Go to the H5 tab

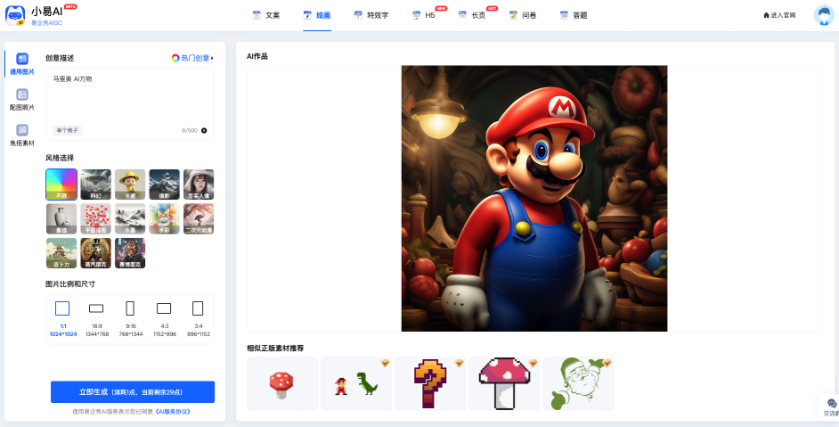(x=424, y=15)
